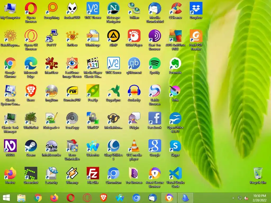Select the MediaMonkey desktop icon

(x=113, y=121)
